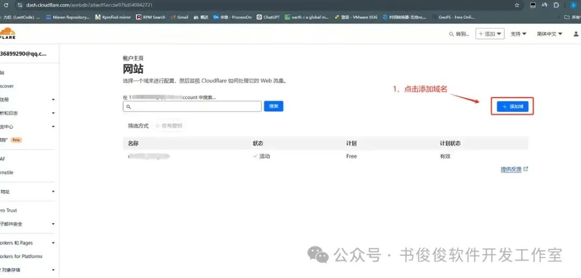The image size is (581, 278).
Task: Bookmark this page with the star icon
Action: point(517,5)
